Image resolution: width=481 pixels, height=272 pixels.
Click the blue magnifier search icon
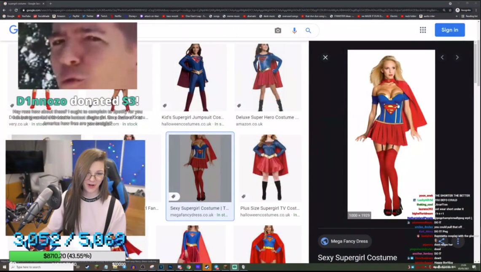click(308, 30)
